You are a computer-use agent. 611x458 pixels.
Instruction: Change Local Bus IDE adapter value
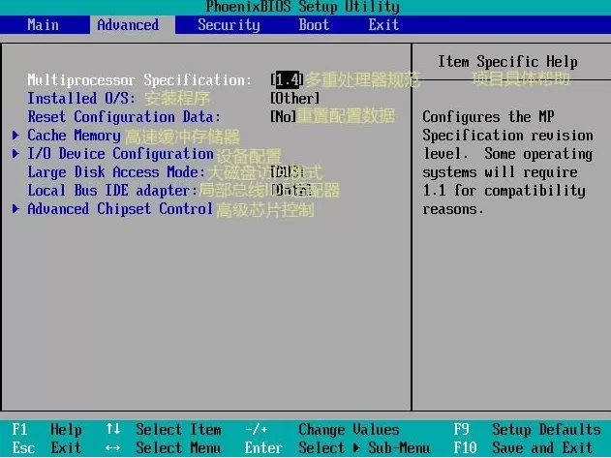[291, 190]
